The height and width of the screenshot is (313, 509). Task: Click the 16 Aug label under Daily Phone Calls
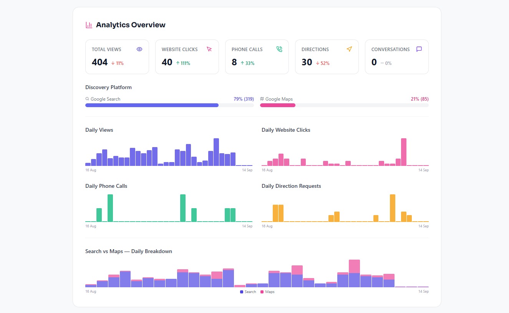[91, 226]
